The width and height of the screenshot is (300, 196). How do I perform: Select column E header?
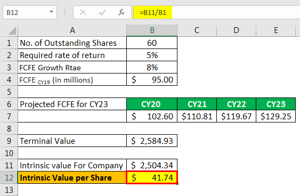tap(276, 30)
